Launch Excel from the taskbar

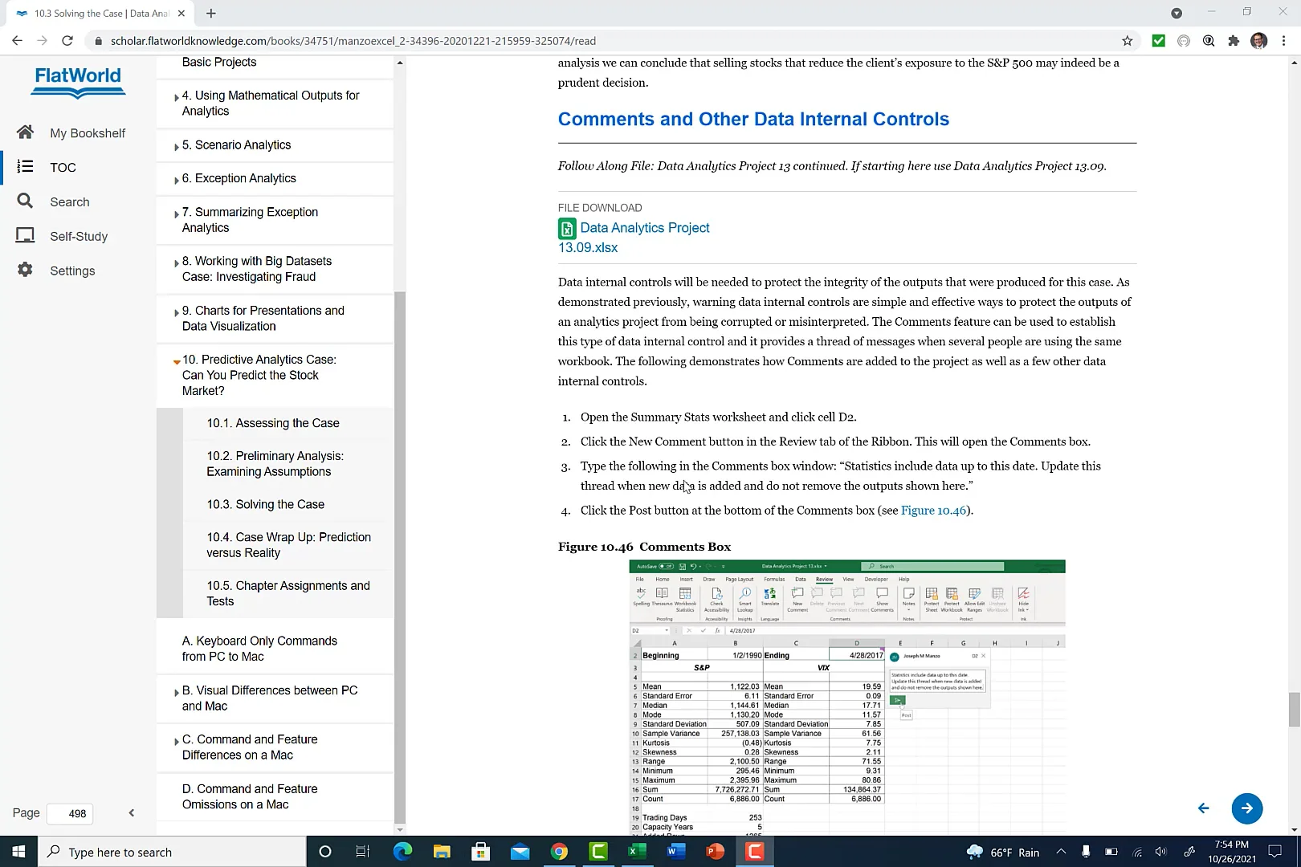click(x=637, y=852)
